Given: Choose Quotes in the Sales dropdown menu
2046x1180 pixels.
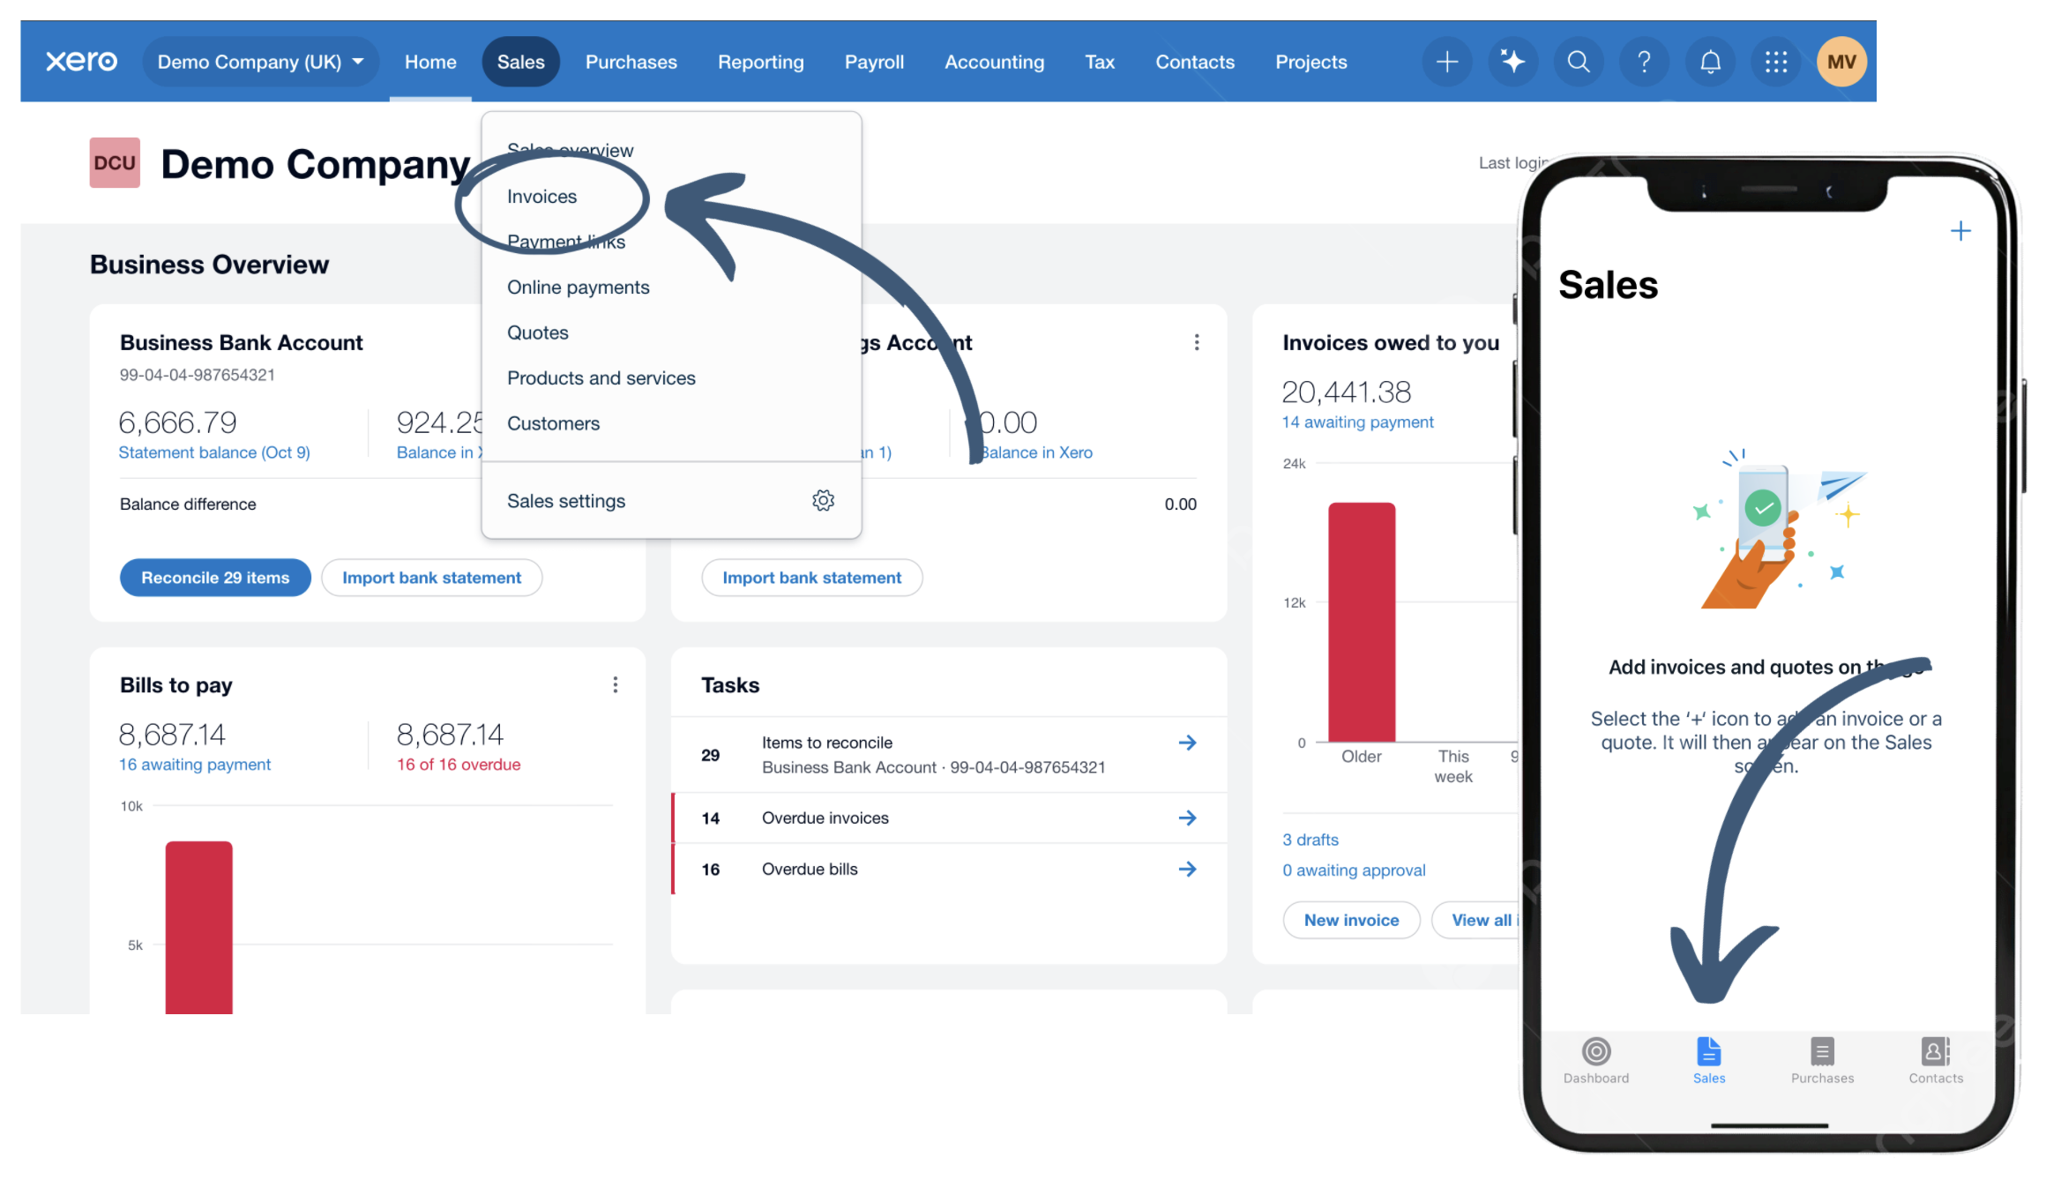Looking at the screenshot, I should (537, 332).
